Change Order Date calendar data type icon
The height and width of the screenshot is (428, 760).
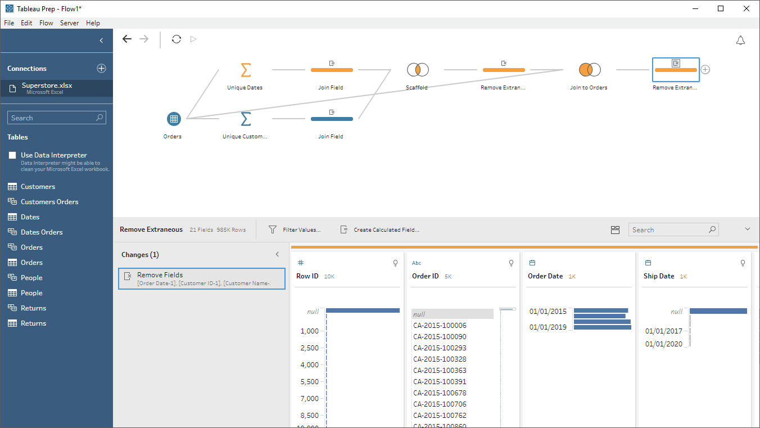[x=532, y=263]
